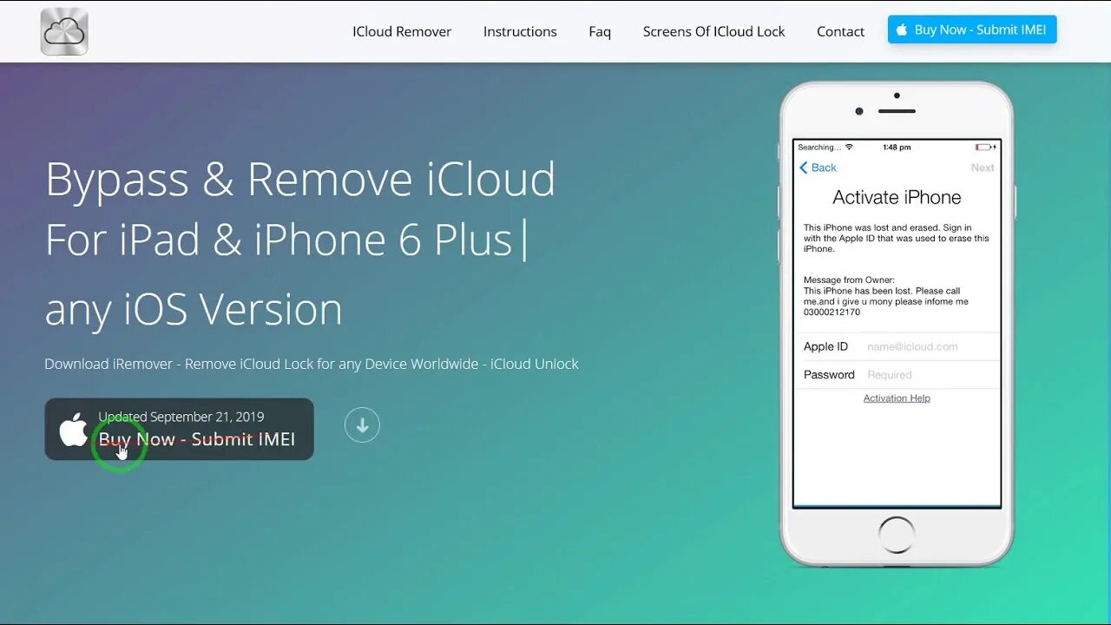The image size is (1111, 625).
Task: Click the battery indicator on the phone mockup screen
Action: [x=985, y=147]
